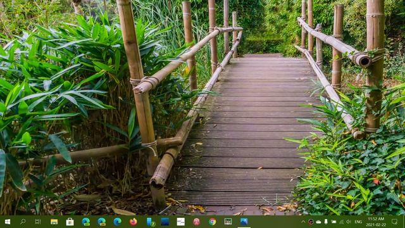
Task: Open Wi-Fi network tray icon
Action: pyautogui.click(x=342, y=222)
